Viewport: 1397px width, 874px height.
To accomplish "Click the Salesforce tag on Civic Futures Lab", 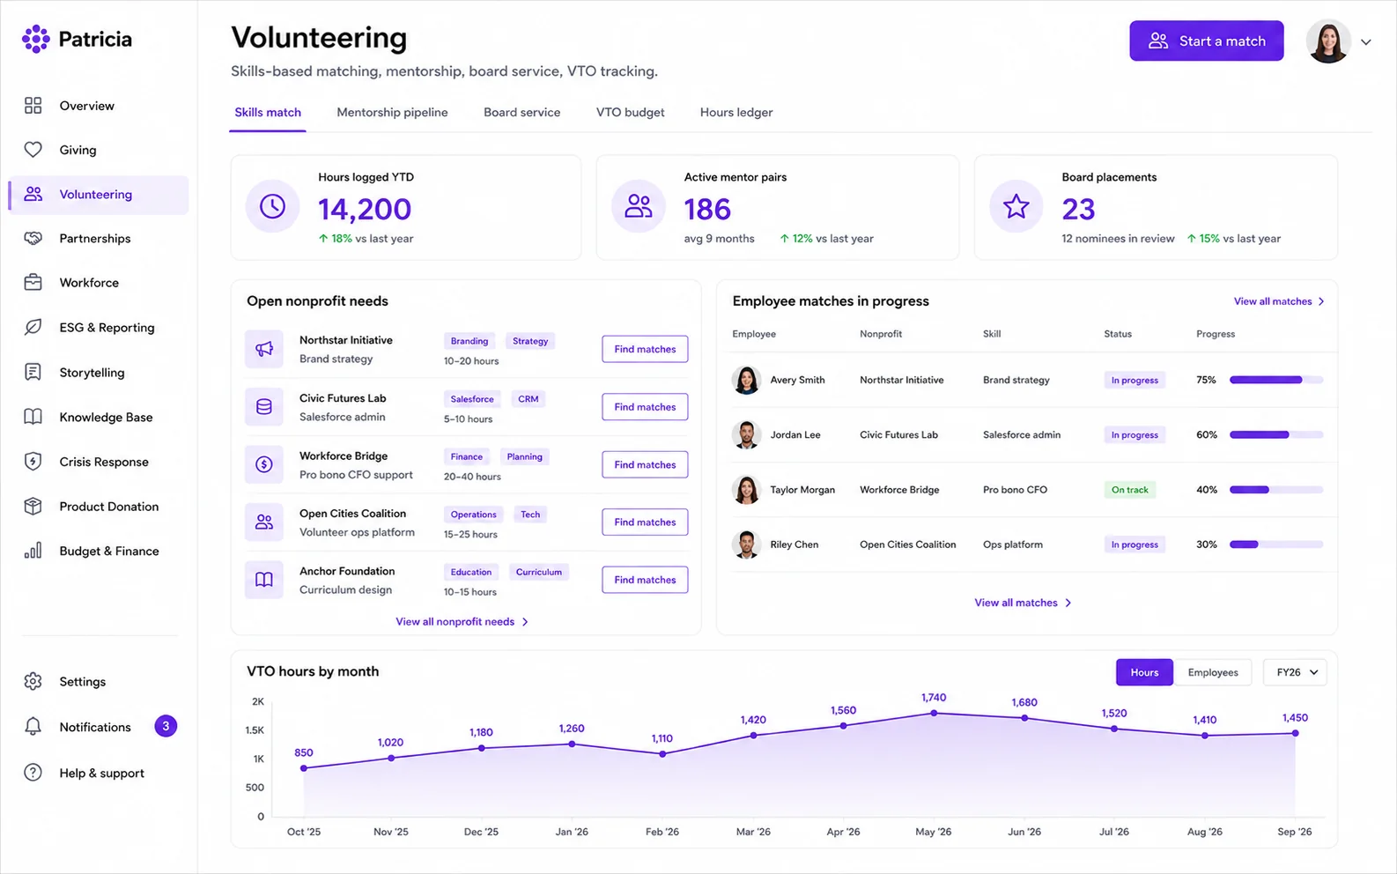I will [472, 399].
